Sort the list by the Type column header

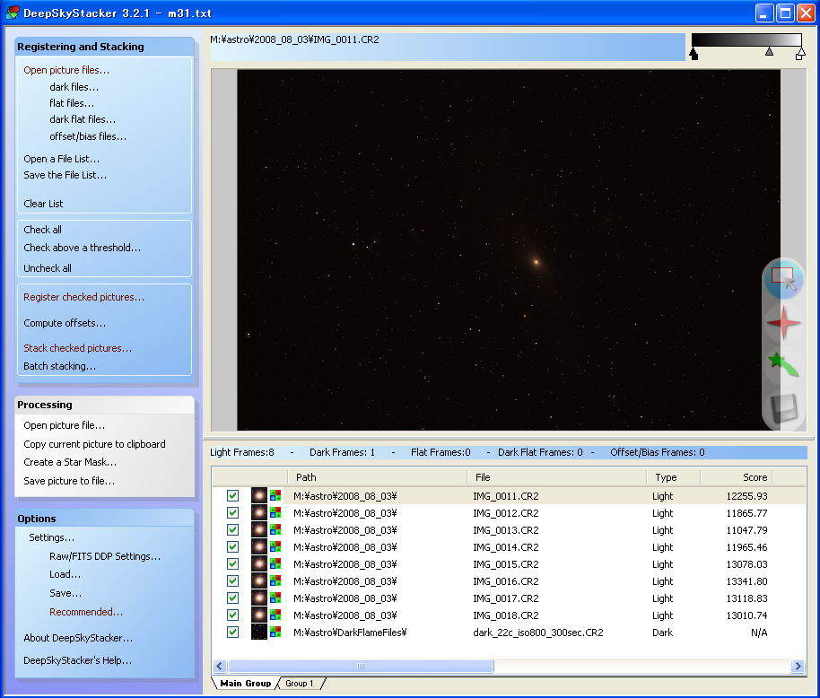pyautogui.click(x=673, y=476)
